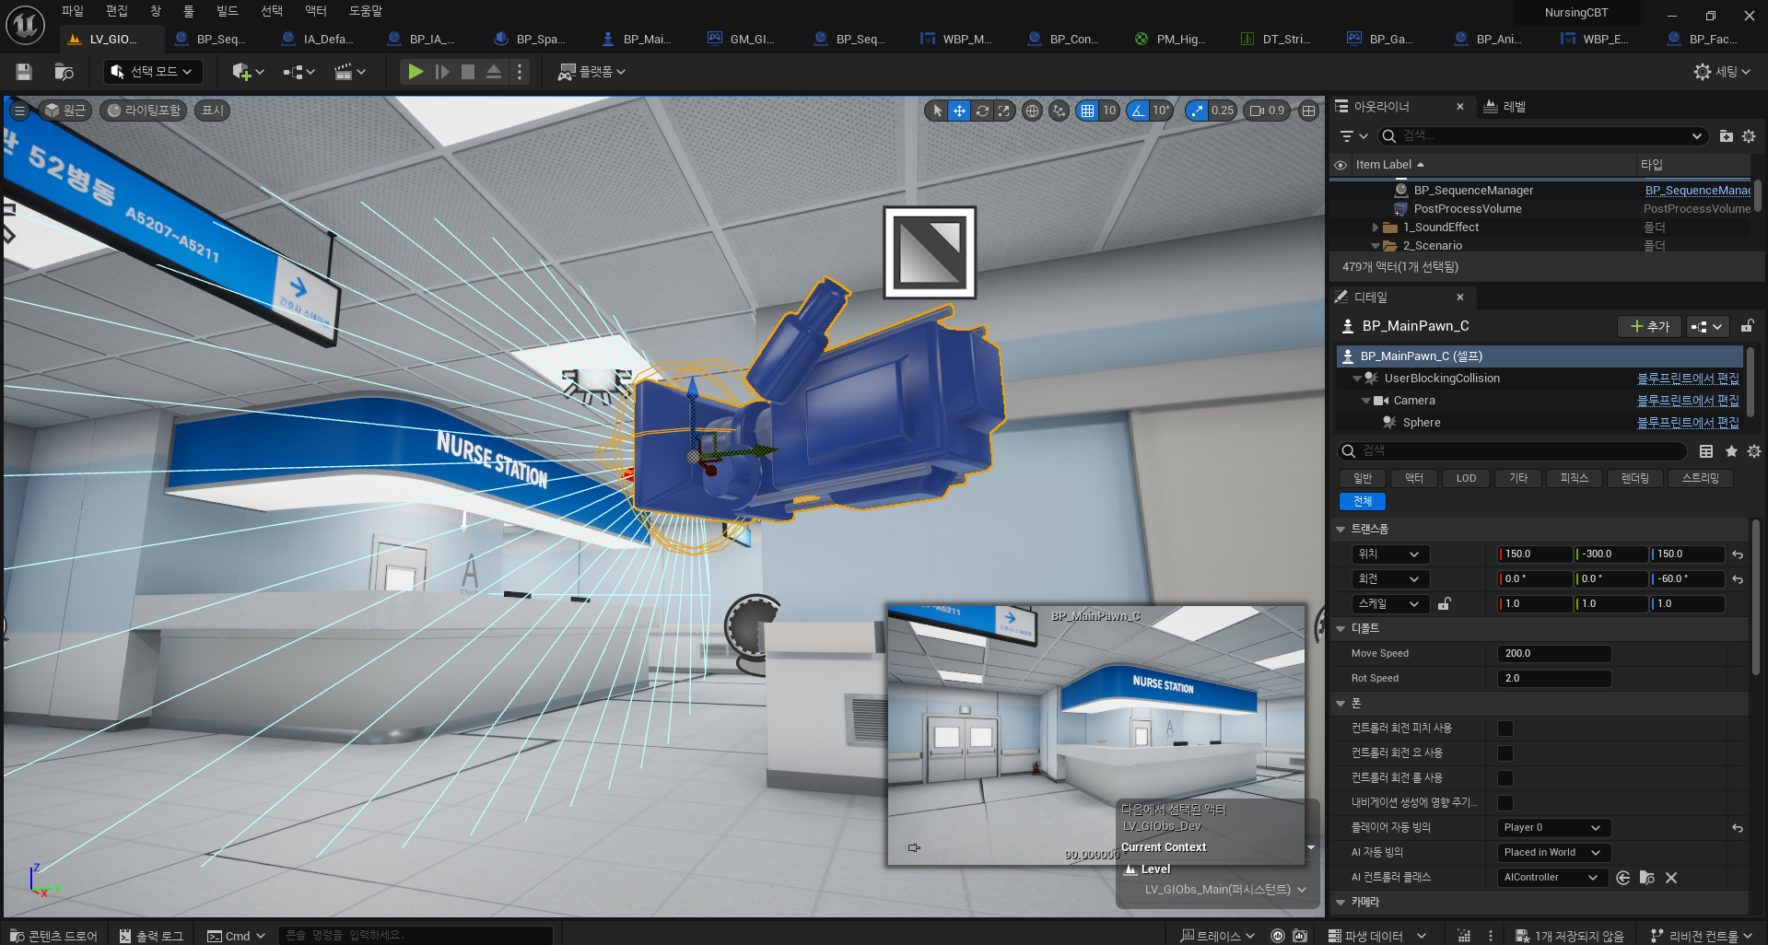Viewport: 1768px width, 945px height.
Task: Toggle surface snapping in viewport
Action: pos(1060,111)
